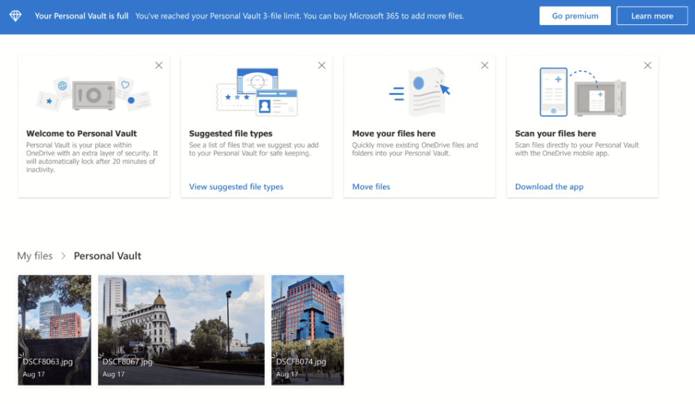The width and height of the screenshot is (695, 404).
Task: Click the Go premium button
Action: coord(575,16)
